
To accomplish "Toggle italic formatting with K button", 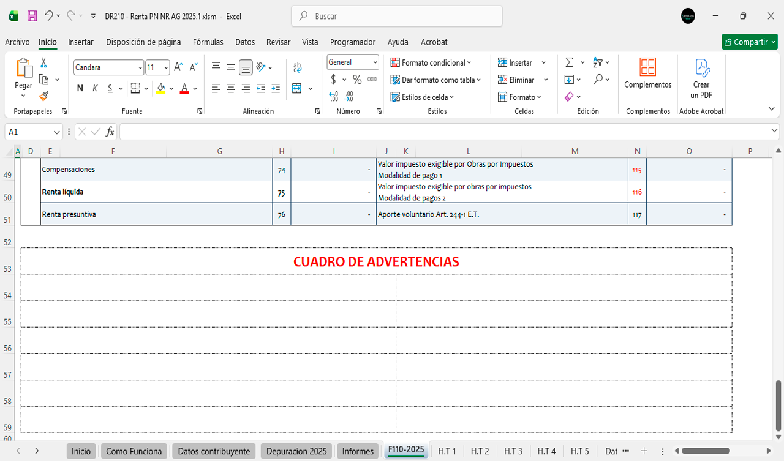I will coord(95,88).
